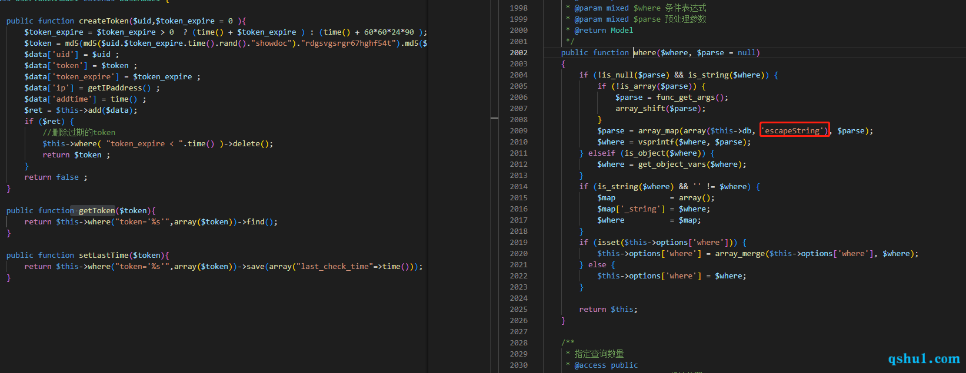
Task: Click the array_merge call
Action: coord(740,253)
